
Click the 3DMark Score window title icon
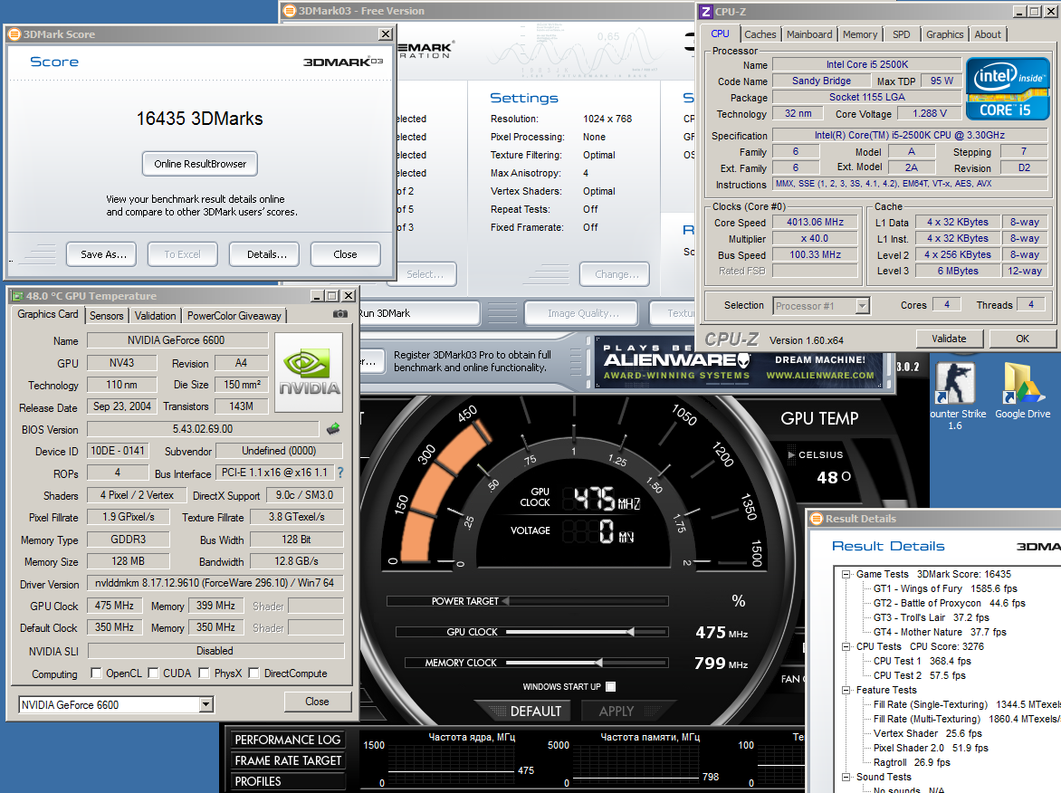click(x=14, y=34)
